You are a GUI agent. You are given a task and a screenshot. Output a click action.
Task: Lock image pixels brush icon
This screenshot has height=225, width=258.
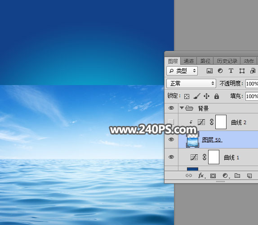pos(196,96)
